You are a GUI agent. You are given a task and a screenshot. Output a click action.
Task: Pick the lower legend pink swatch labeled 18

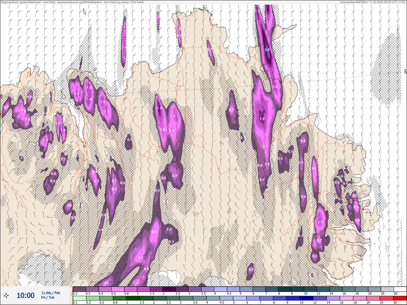[360, 298]
